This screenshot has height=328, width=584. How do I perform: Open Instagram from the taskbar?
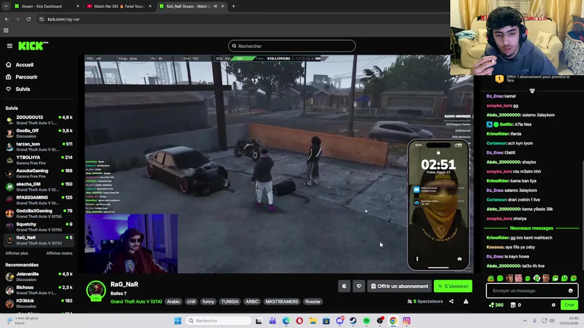tap(407, 321)
